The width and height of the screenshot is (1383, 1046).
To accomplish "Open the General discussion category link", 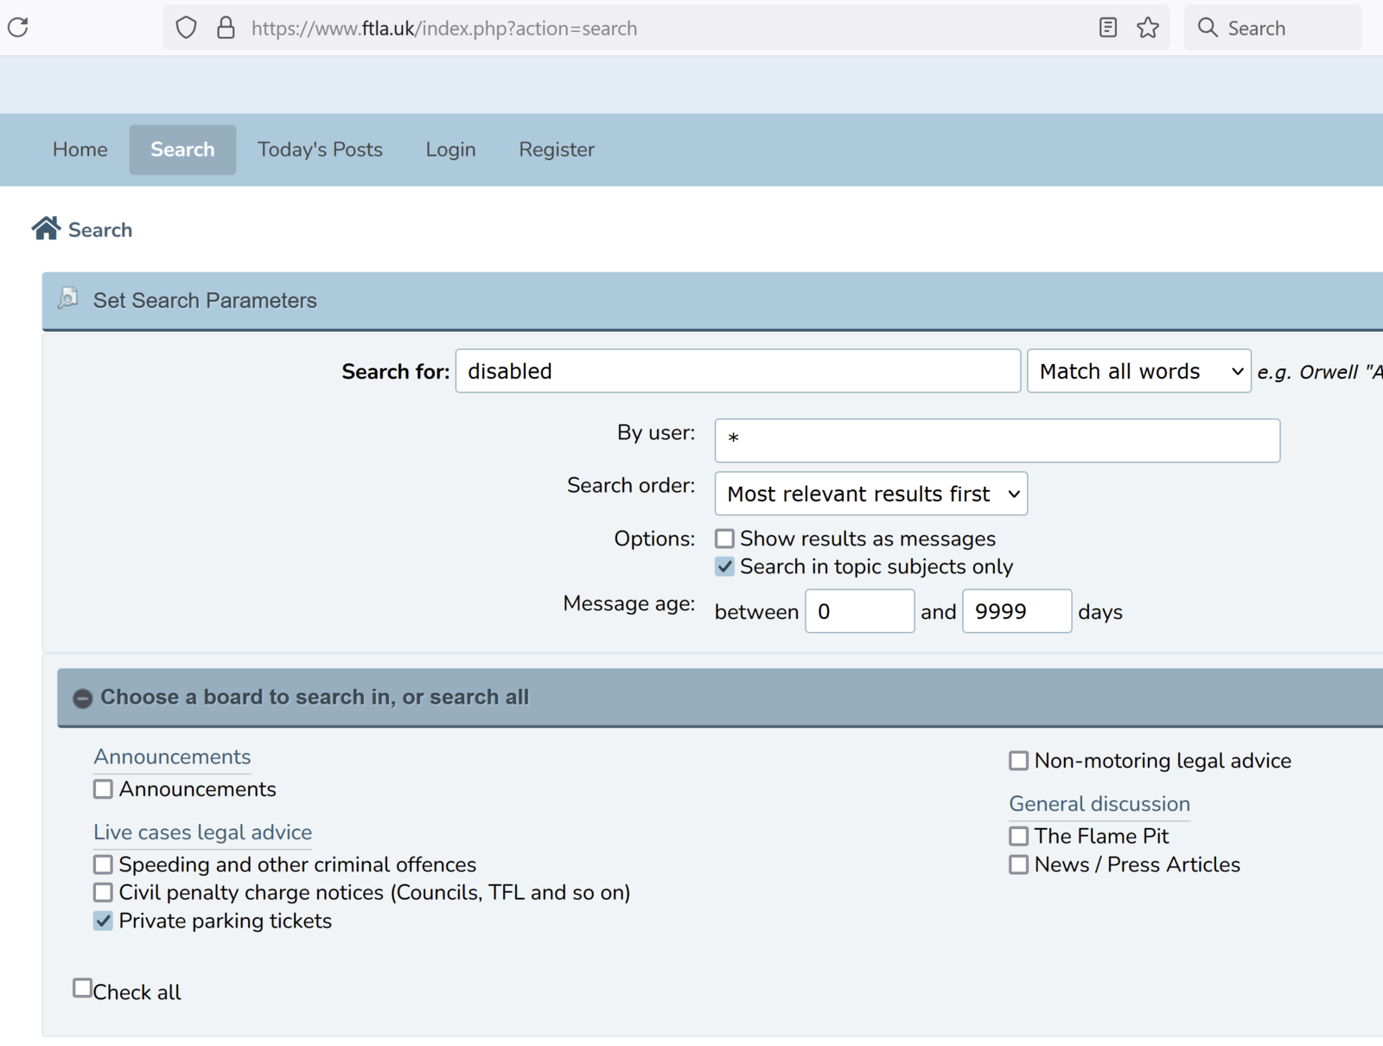I will click(x=1099, y=803).
